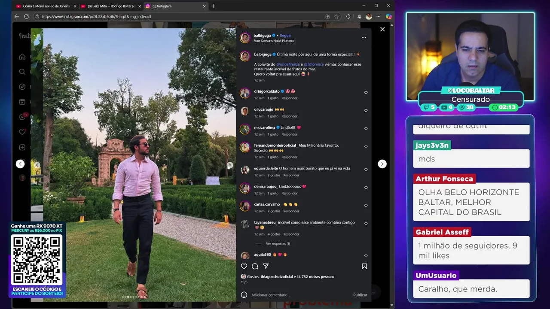Focus the Adicionar comentário field
550x309 pixels.
pyautogui.click(x=301, y=295)
